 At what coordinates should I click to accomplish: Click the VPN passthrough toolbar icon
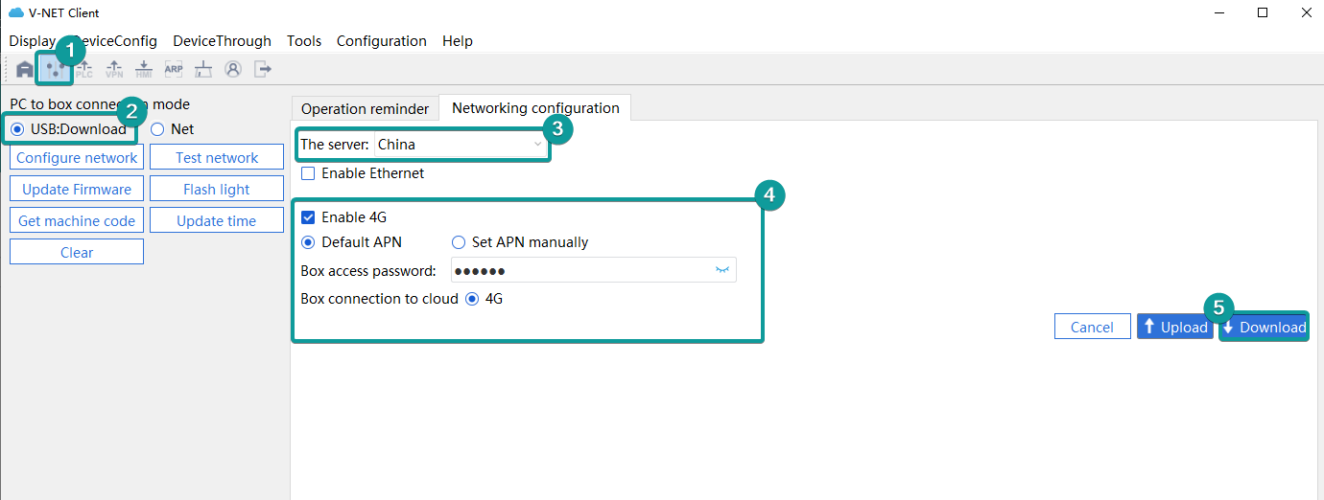[x=114, y=69]
